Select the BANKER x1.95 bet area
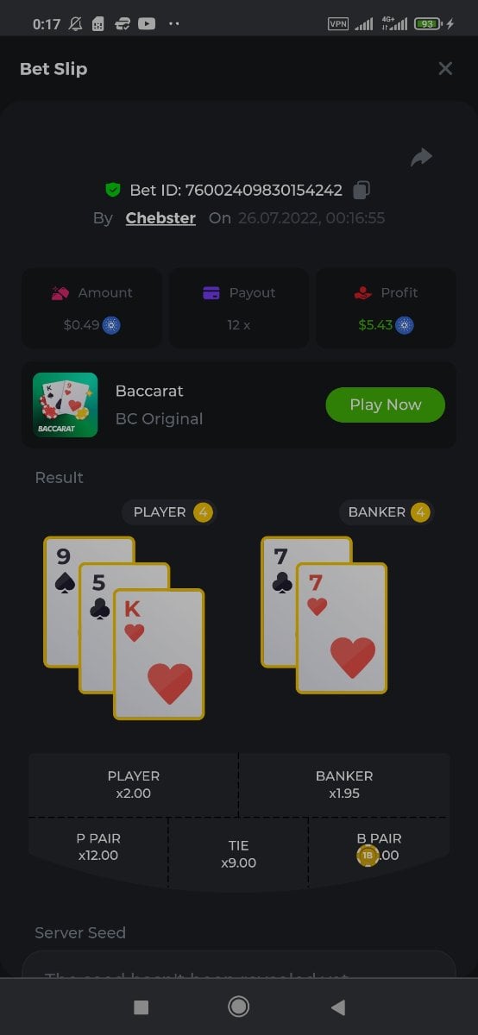Viewport: 478px width, 1035px height. (x=344, y=785)
